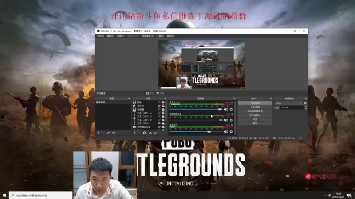355x199 pixels.
Task: Undock the Sources panel via header icon
Action: coord(165,99)
